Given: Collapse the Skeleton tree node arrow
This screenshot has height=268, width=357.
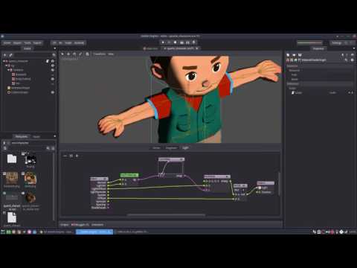Looking at the screenshot, I should [x=8, y=70].
